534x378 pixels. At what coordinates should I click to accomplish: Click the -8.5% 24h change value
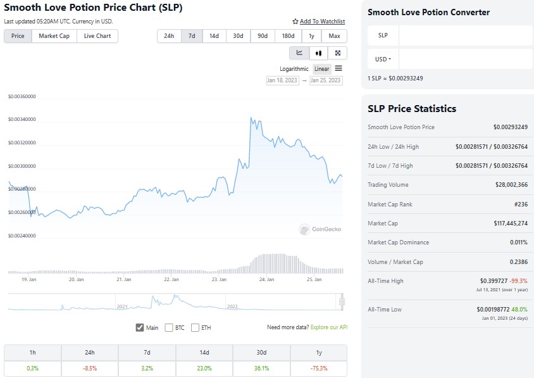(x=90, y=369)
